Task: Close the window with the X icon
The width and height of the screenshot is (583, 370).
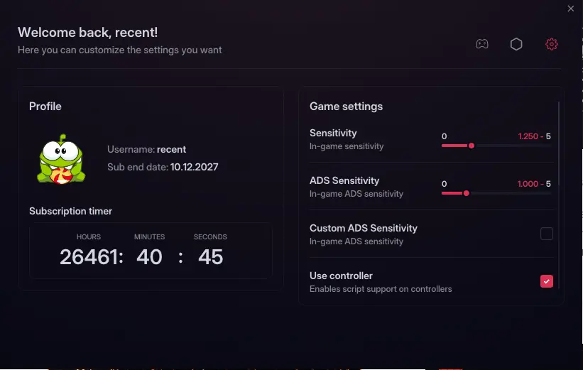Action: pos(571,9)
